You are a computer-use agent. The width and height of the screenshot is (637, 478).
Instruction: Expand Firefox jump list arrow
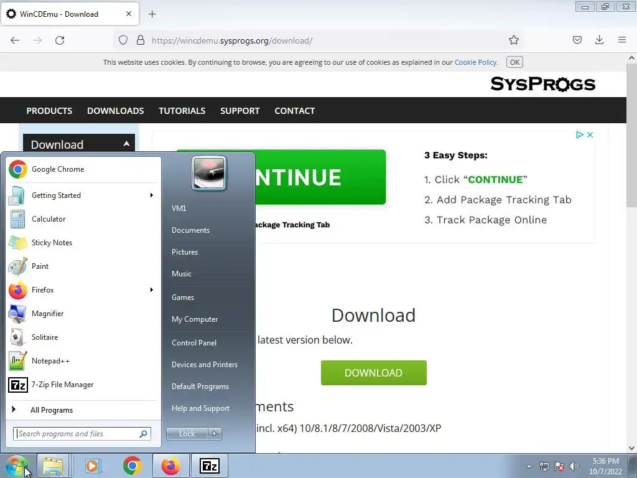click(x=152, y=290)
